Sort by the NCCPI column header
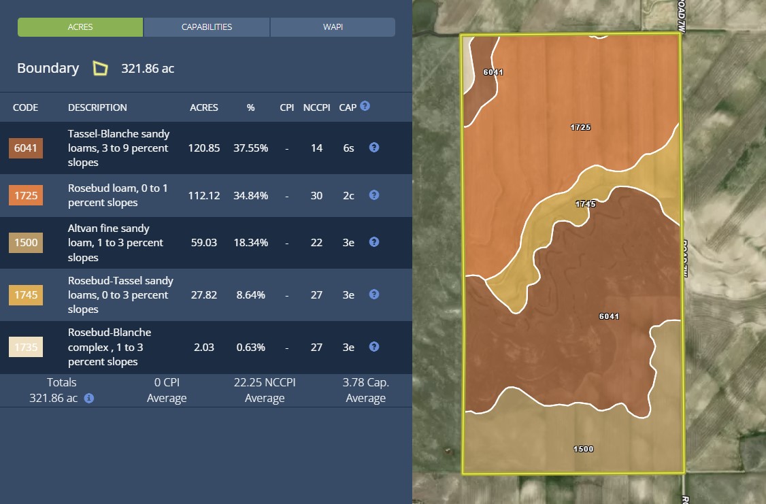Viewport: 766px width, 504px height. click(316, 107)
